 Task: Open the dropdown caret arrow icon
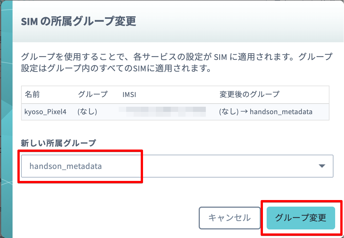322,166
